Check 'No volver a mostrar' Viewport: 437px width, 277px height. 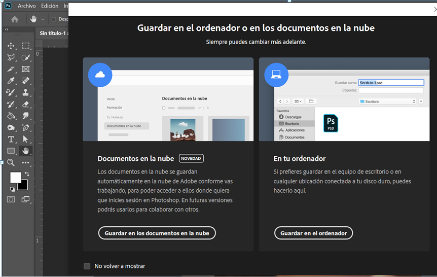[87, 266]
